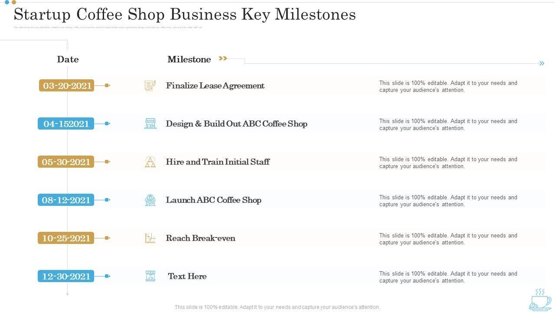This screenshot has height=312, width=555.
Task: Select the staff hierarchy icon
Action: tap(150, 162)
